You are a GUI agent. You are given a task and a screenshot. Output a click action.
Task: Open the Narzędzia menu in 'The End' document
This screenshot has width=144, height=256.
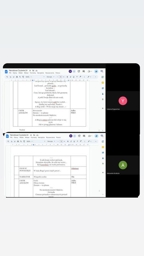(41, 73)
